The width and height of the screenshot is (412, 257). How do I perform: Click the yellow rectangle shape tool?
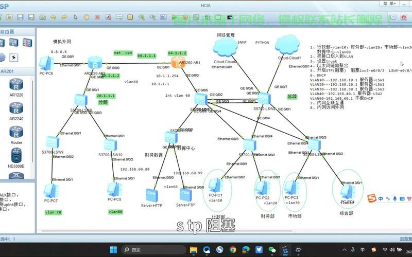130,17
